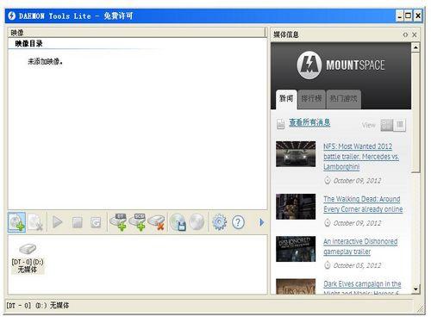The height and width of the screenshot is (323, 431).
Task: Switch to the 热门游戏 tab
Action: [343, 99]
